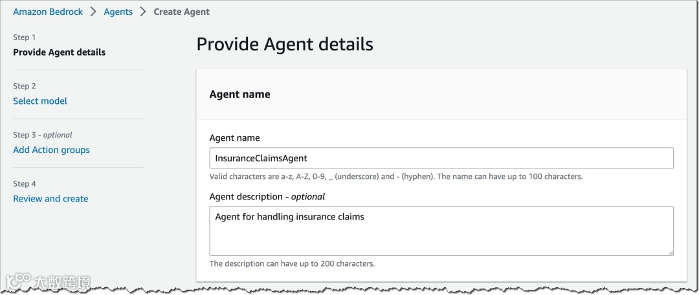Viewport: 699px width, 295px height.
Task: Click the valid characters hint below the name
Action: [x=396, y=176]
